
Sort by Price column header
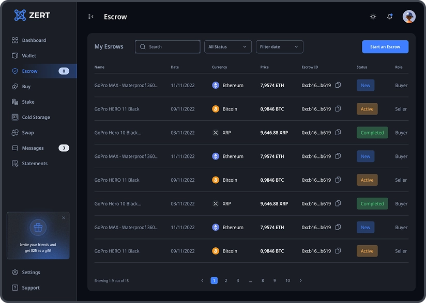(264, 67)
